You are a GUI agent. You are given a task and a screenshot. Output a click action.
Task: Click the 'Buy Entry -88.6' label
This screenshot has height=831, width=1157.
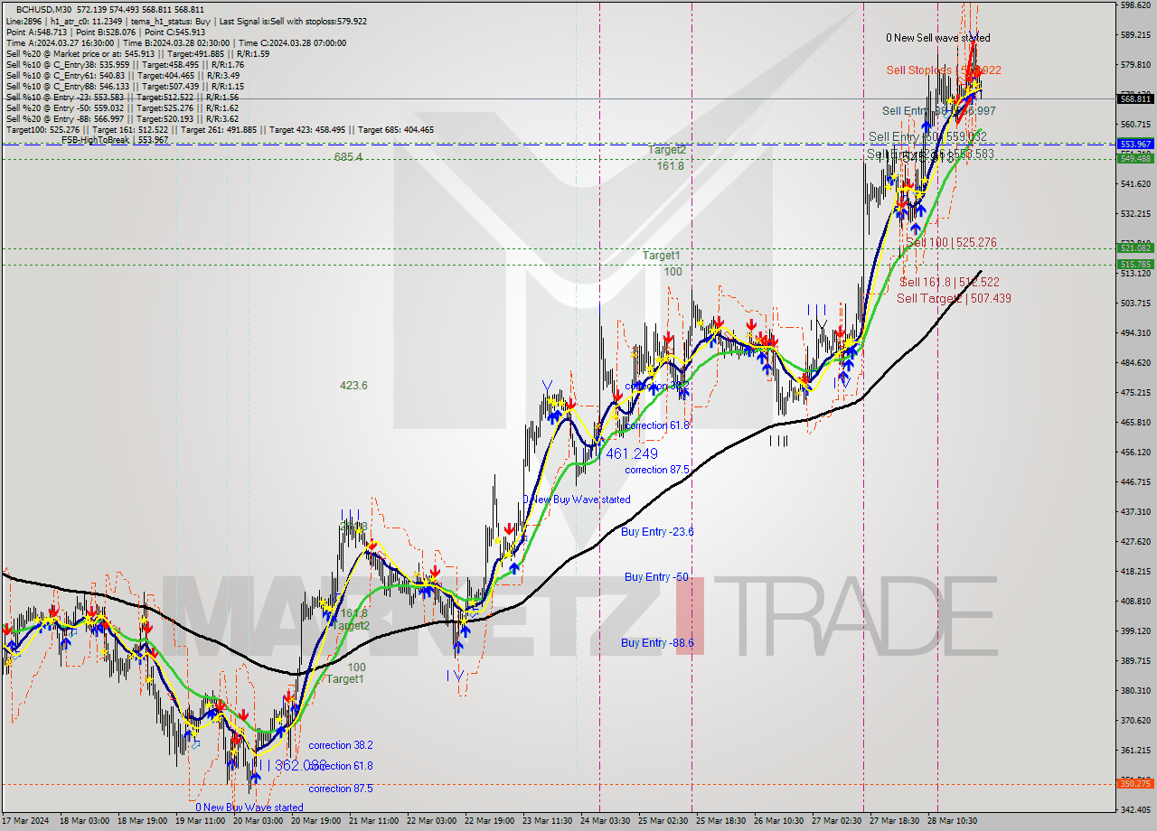click(x=657, y=642)
